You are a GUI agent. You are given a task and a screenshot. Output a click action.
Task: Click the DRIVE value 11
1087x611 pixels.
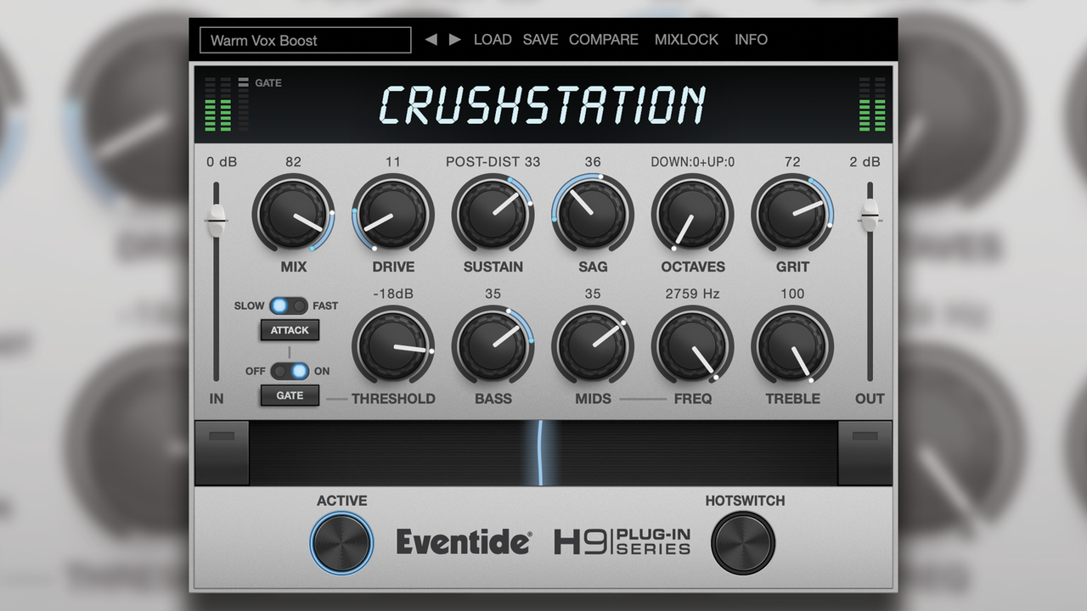(x=393, y=162)
